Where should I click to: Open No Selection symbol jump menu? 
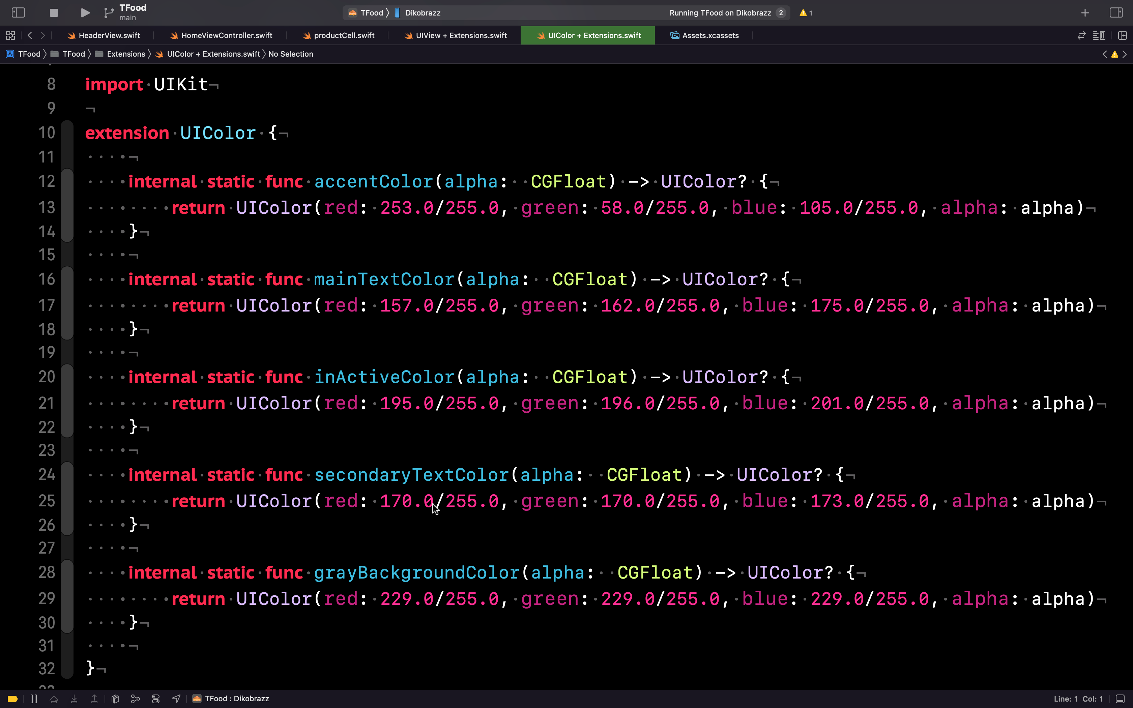click(291, 54)
